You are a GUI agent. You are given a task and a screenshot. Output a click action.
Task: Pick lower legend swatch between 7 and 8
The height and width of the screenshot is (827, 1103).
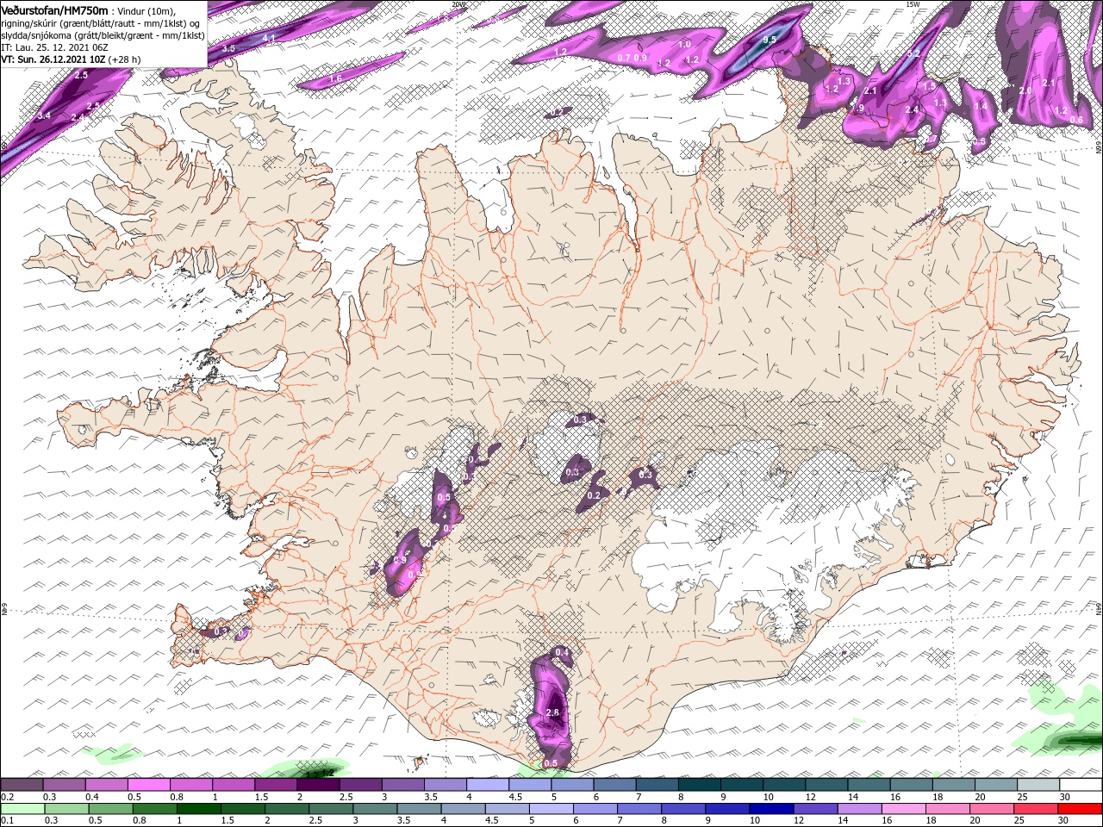click(639, 809)
